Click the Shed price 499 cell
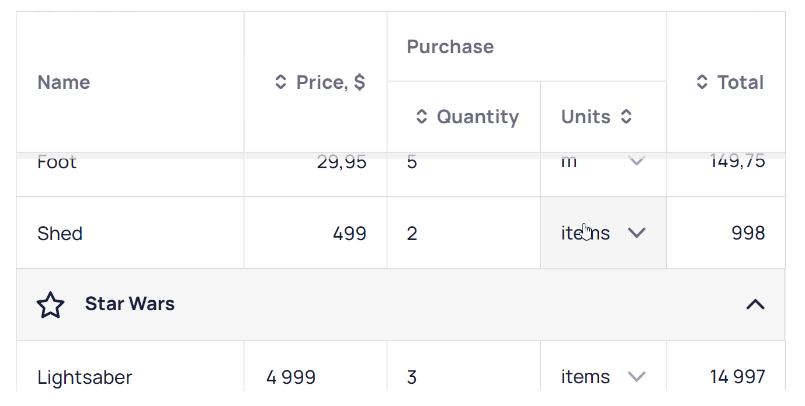This screenshot has width=805, height=406. (x=349, y=234)
